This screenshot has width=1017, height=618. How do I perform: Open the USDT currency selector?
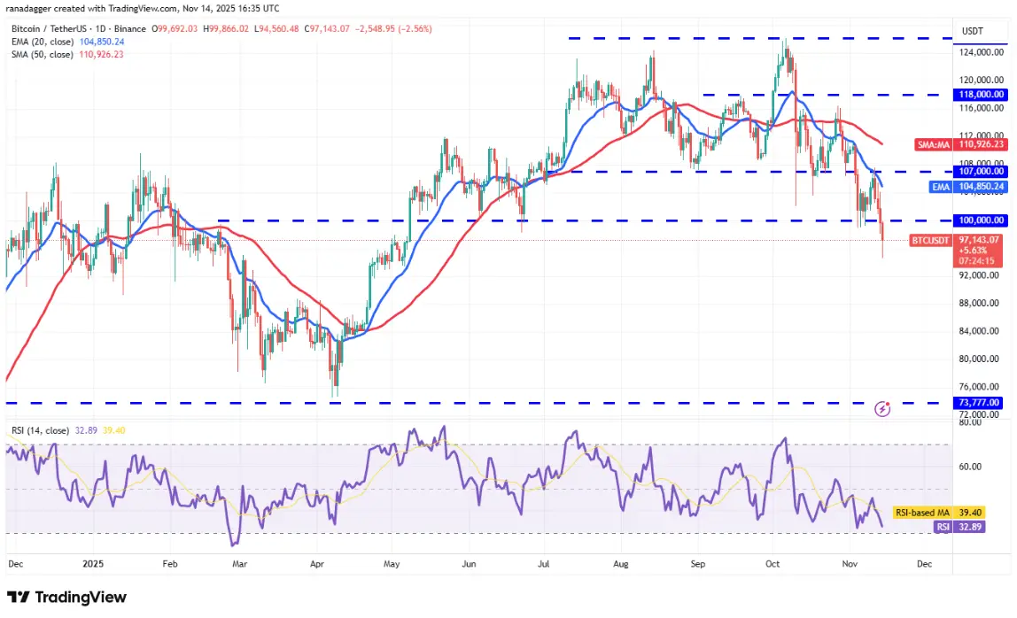tap(972, 31)
